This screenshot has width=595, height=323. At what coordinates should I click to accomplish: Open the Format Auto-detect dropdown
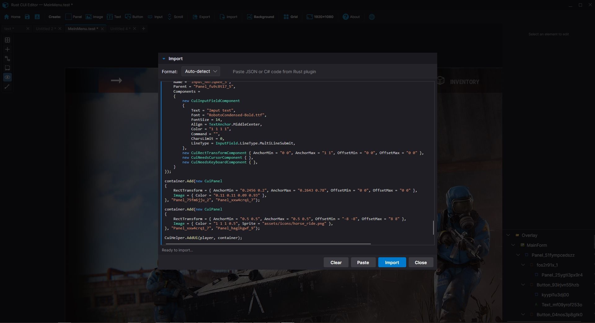pos(200,71)
